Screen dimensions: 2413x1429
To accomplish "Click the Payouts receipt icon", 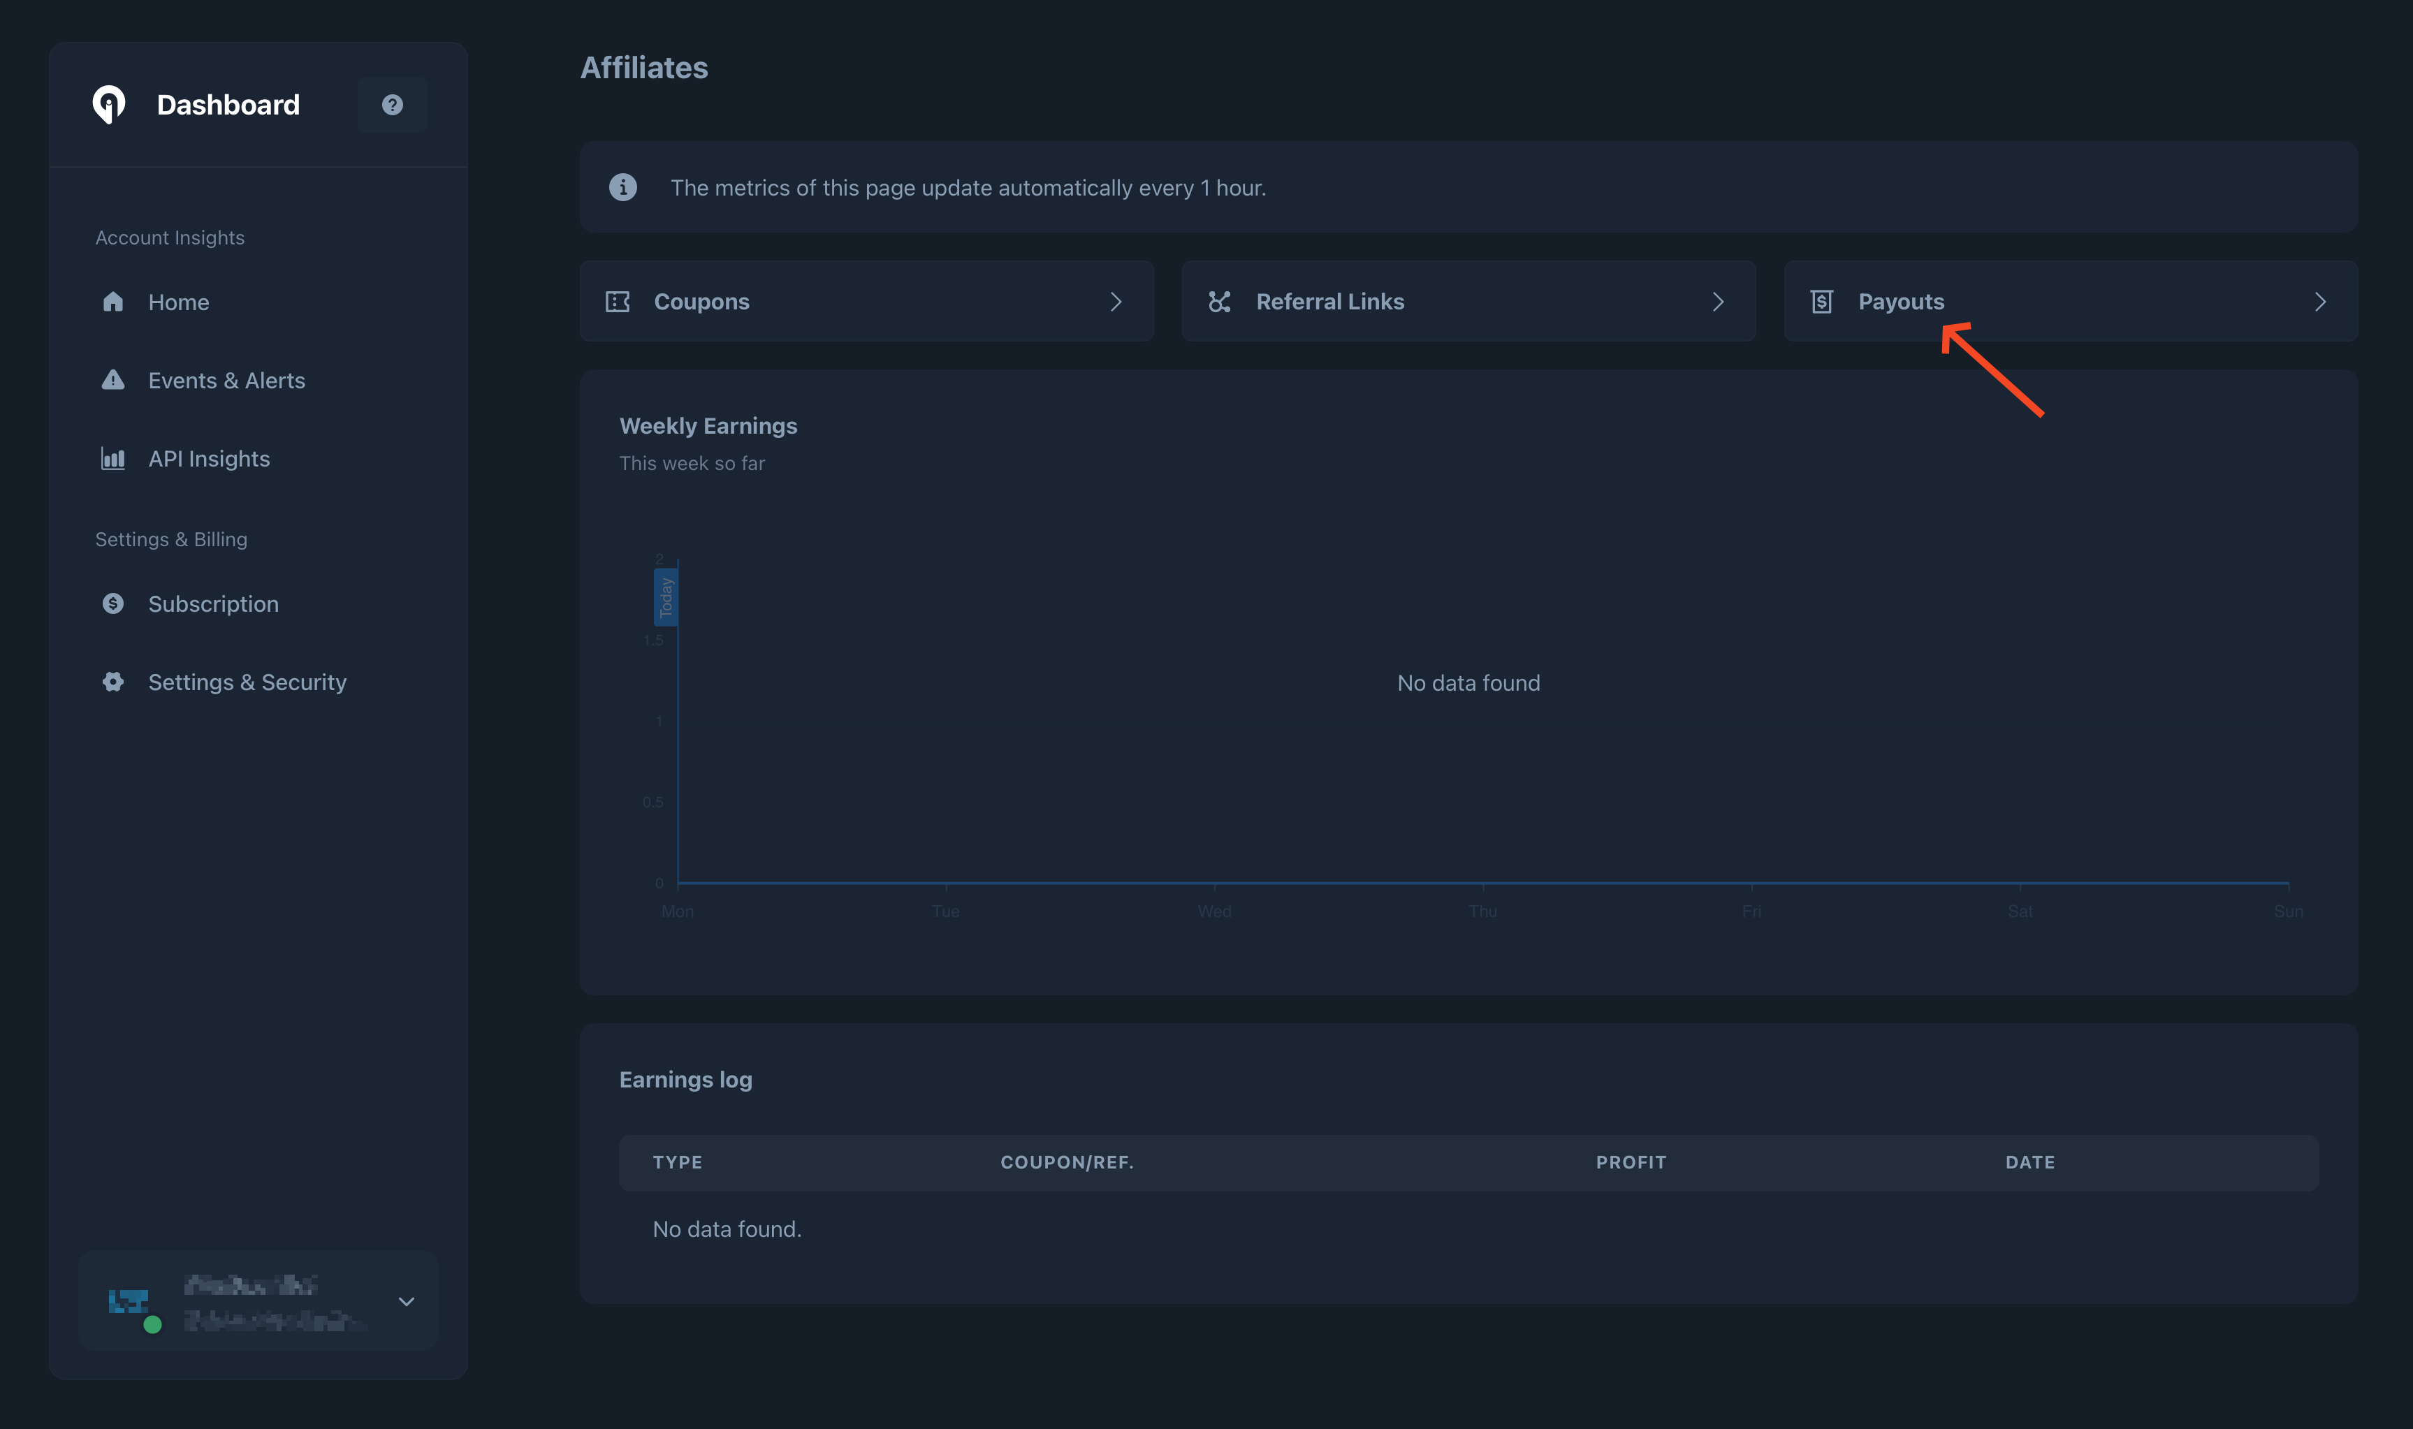I will tap(1821, 302).
